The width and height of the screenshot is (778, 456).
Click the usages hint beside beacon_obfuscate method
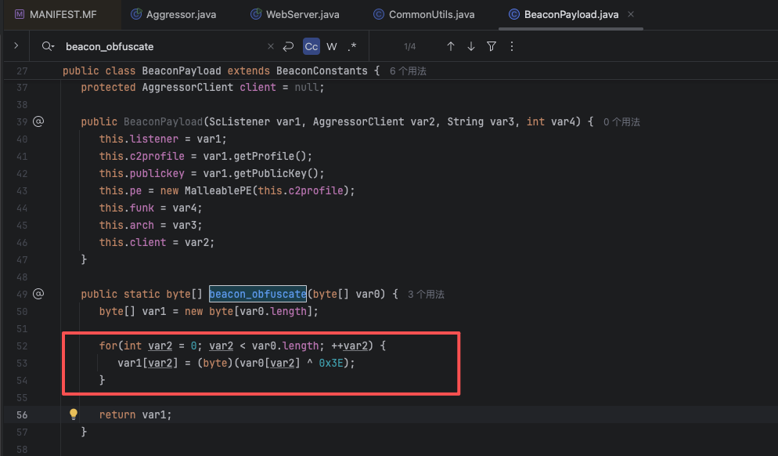[426, 295]
